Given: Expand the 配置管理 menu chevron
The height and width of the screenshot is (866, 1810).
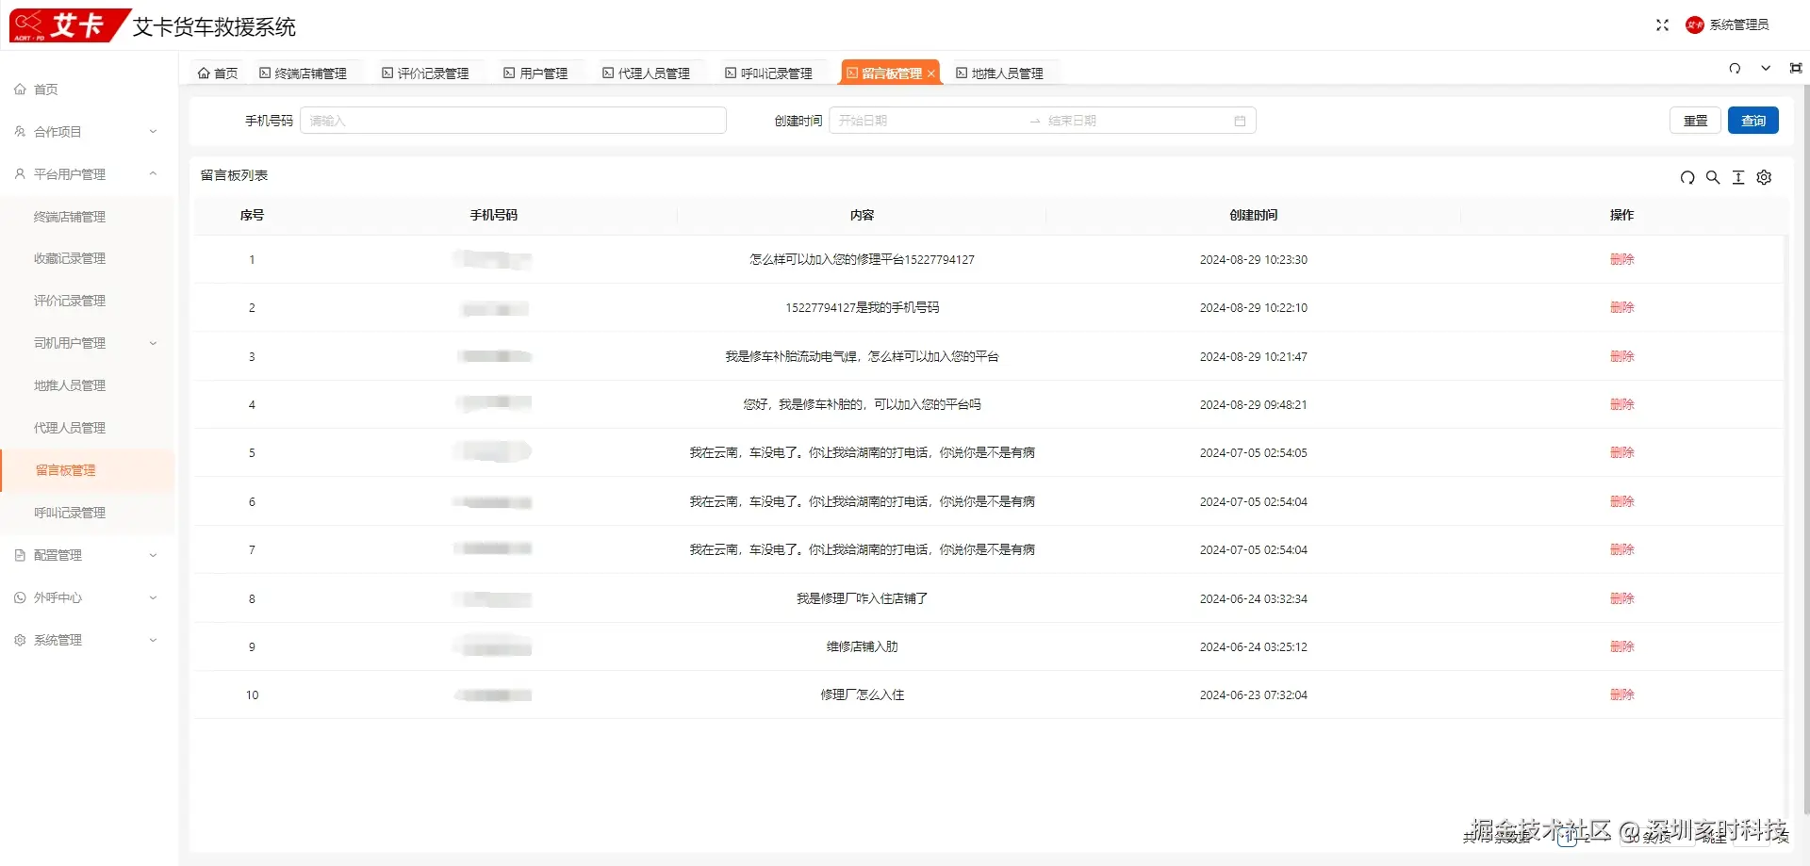Looking at the screenshot, I should 153,556.
